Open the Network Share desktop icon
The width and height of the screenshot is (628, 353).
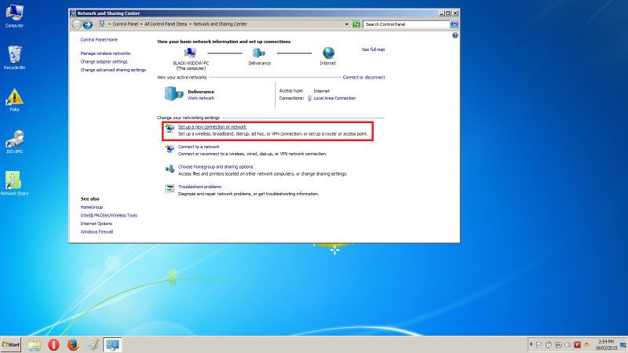(14, 182)
